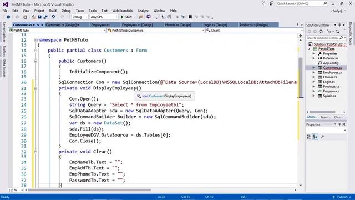Open the Analyze menu
This screenshot has width=355, height=200.
point(143,11)
